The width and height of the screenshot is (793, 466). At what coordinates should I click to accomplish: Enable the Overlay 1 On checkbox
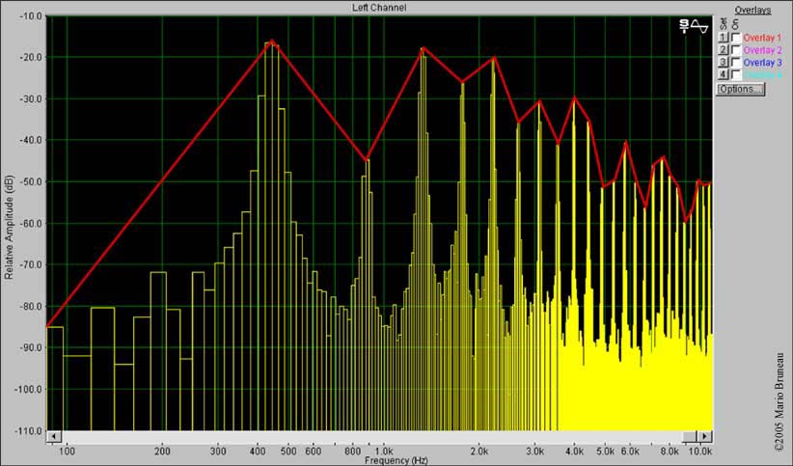736,38
